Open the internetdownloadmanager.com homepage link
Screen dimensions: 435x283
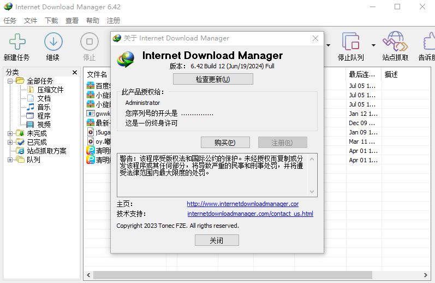coord(243,204)
